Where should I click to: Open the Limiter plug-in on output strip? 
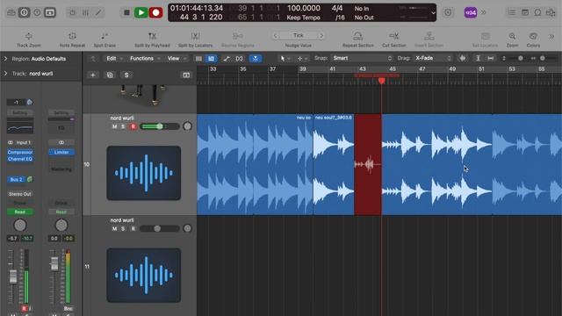click(x=61, y=152)
